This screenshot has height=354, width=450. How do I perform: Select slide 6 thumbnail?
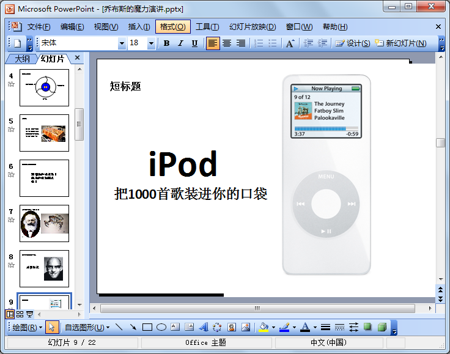pyautogui.click(x=44, y=178)
